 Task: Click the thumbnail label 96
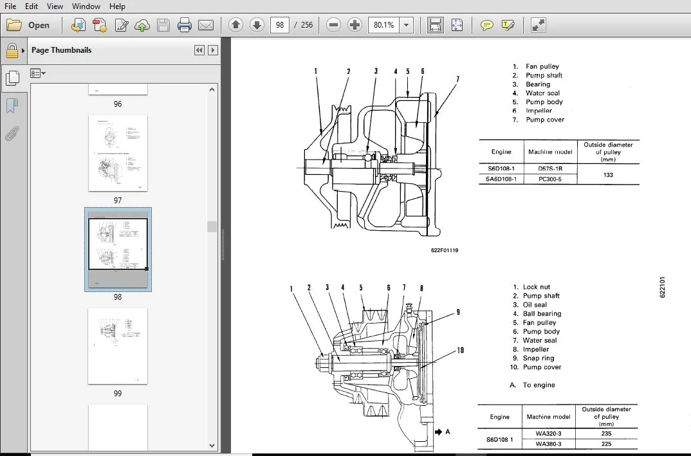click(118, 104)
